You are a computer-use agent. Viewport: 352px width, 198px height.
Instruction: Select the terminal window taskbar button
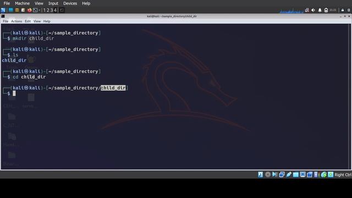[x=62, y=10]
